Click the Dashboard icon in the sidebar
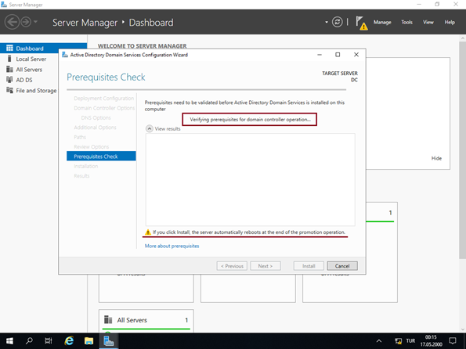This screenshot has height=349, width=466. pos(9,48)
